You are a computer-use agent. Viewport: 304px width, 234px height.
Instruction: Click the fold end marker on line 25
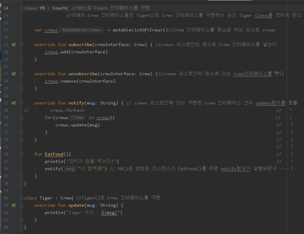(22, 89)
